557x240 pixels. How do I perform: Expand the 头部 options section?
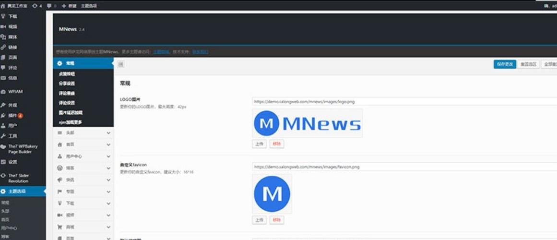click(x=108, y=133)
